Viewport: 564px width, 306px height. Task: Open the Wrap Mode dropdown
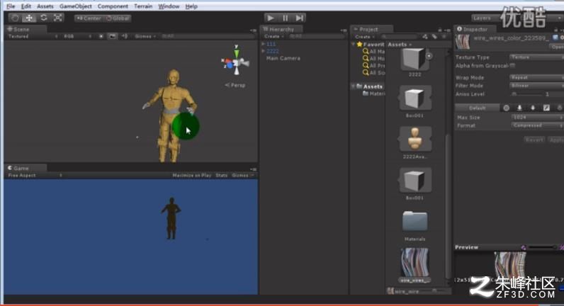pos(536,77)
